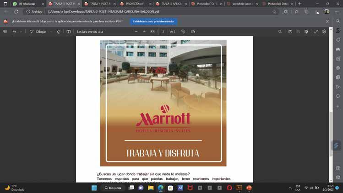This screenshot has width=343, height=193.
Task: Open the tab actions menu icon
Action: pyautogui.click(x=5, y=4)
